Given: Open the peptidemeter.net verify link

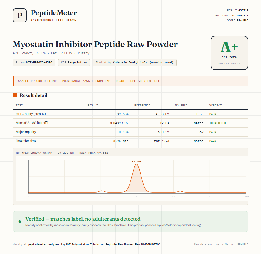Looking at the screenshot, I should pyautogui.click(x=94, y=244).
